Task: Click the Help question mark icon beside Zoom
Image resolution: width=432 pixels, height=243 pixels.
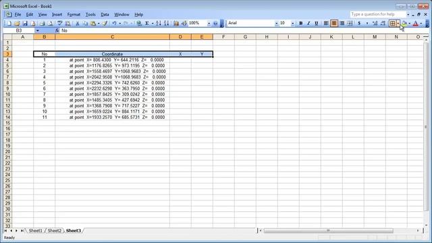Action: point(215,24)
